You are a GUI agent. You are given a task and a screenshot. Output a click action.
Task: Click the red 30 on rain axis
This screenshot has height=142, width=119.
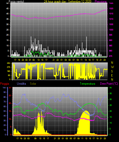point(10,88)
